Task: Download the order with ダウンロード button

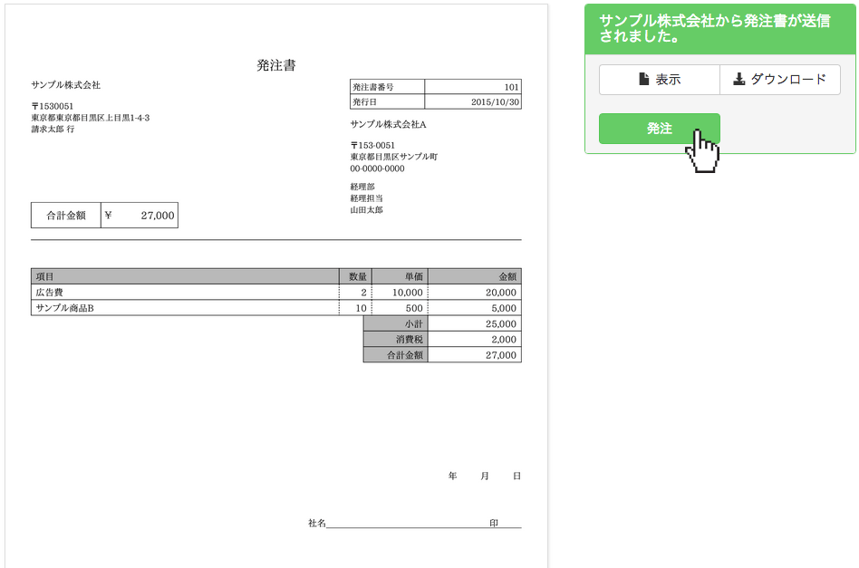Action: (x=780, y=80)
